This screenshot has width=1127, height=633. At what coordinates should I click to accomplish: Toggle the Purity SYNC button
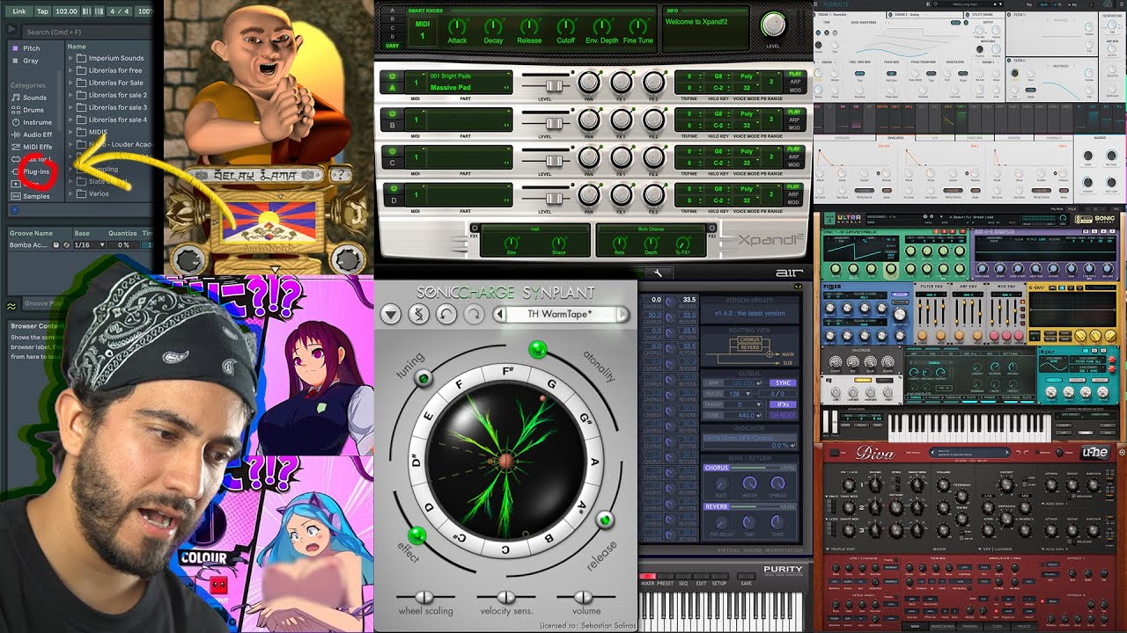781,383
